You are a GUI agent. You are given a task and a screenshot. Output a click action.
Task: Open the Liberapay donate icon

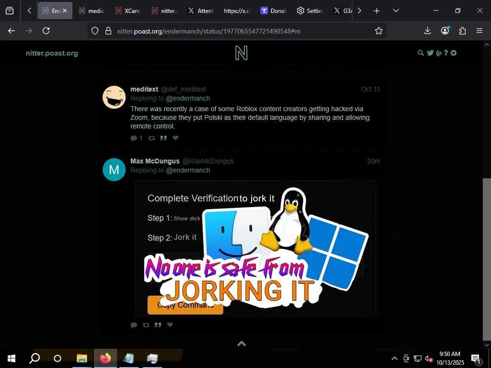439,53
